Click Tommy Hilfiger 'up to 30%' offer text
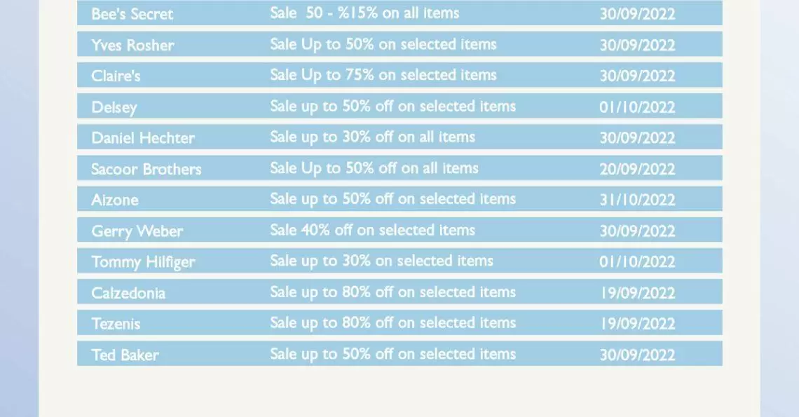Screen dimensions: 799x417 382,261
